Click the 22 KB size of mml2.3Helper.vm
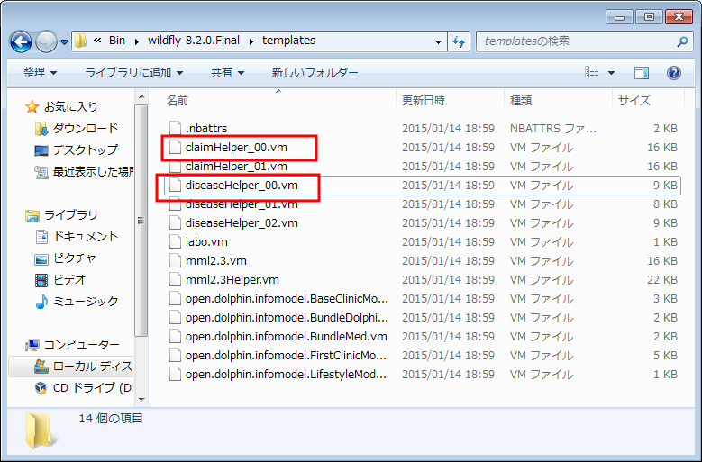The image size is (702, 462). pos(662,279)
